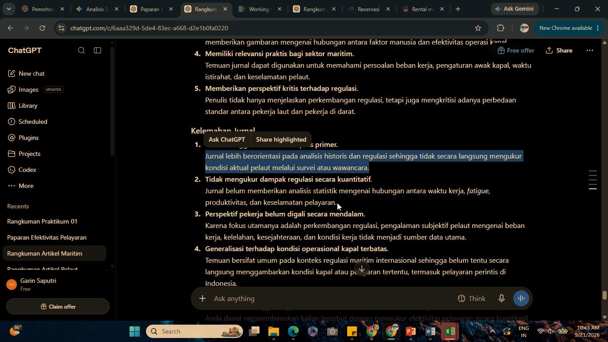Screen dimensions: 608x342
Task: Open the three-dot conversation options menu
Action: [x=590, y=50]
